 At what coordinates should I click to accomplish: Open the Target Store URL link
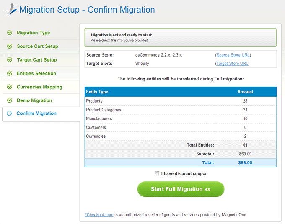click(232, 64)
